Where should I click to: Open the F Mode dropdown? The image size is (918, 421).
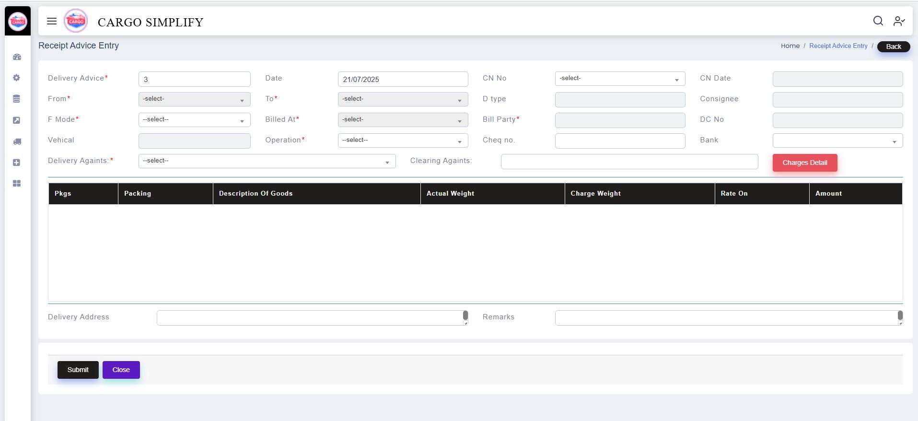tap(194, 120)
